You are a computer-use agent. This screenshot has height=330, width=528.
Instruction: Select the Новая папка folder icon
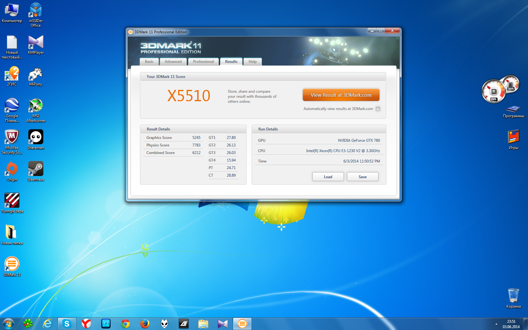click(12, 235)
